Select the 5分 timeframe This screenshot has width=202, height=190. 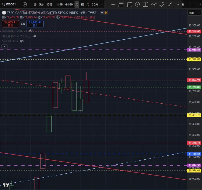click(41, 5)
